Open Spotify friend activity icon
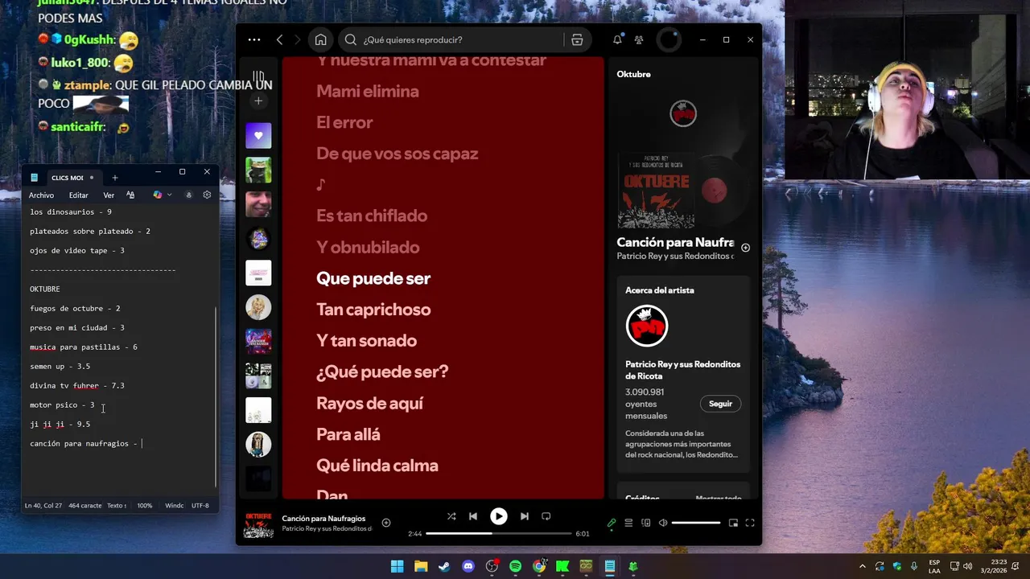The image size is (1030, 579). tap(639, 39)
